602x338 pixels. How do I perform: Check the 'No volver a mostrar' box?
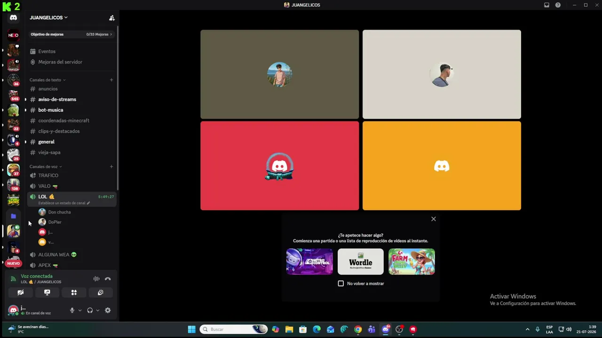tap(341, 284)
